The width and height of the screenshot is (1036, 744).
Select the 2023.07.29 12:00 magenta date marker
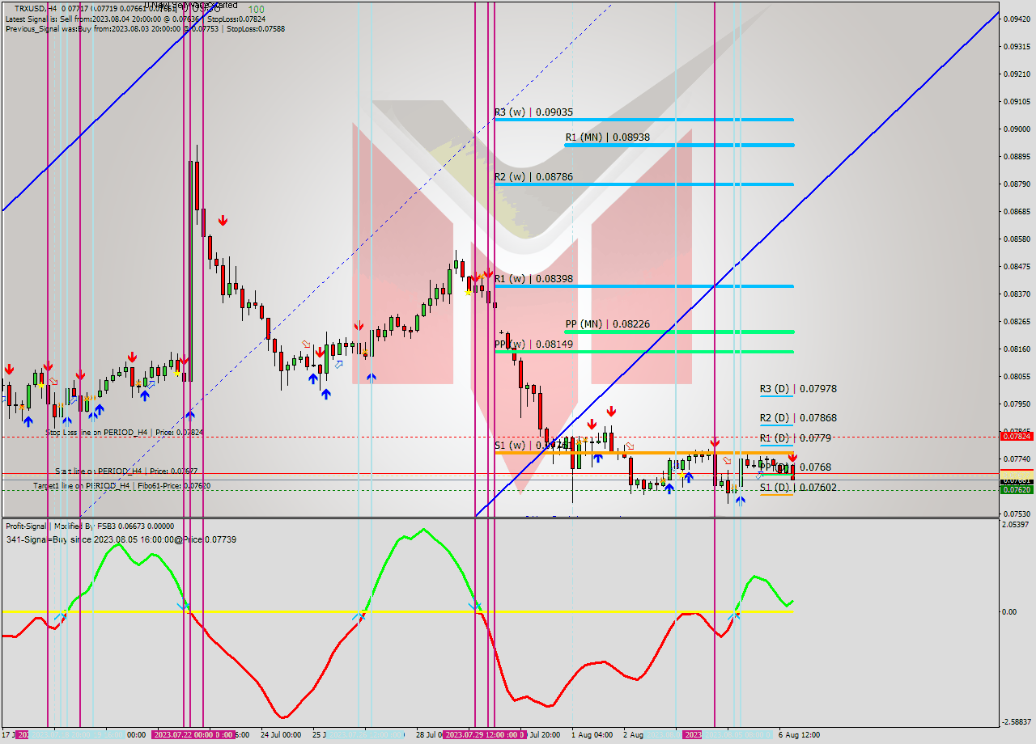click(484, 735)
